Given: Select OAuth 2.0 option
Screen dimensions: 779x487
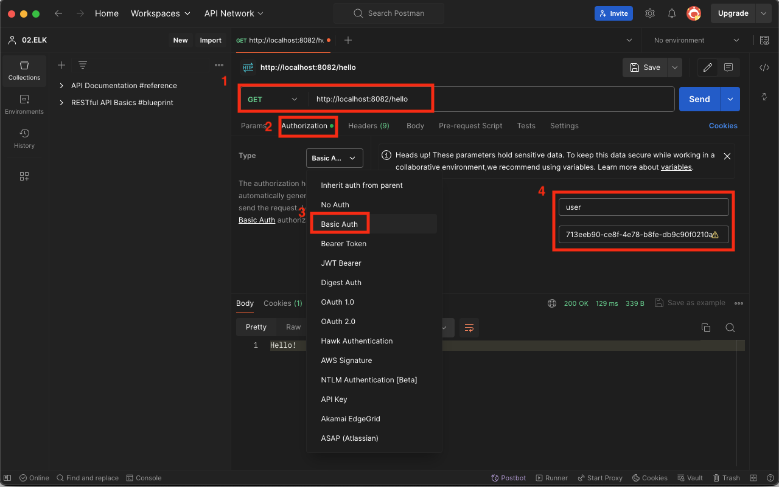Looking at the screenshot, I should [x=374, y=322].
